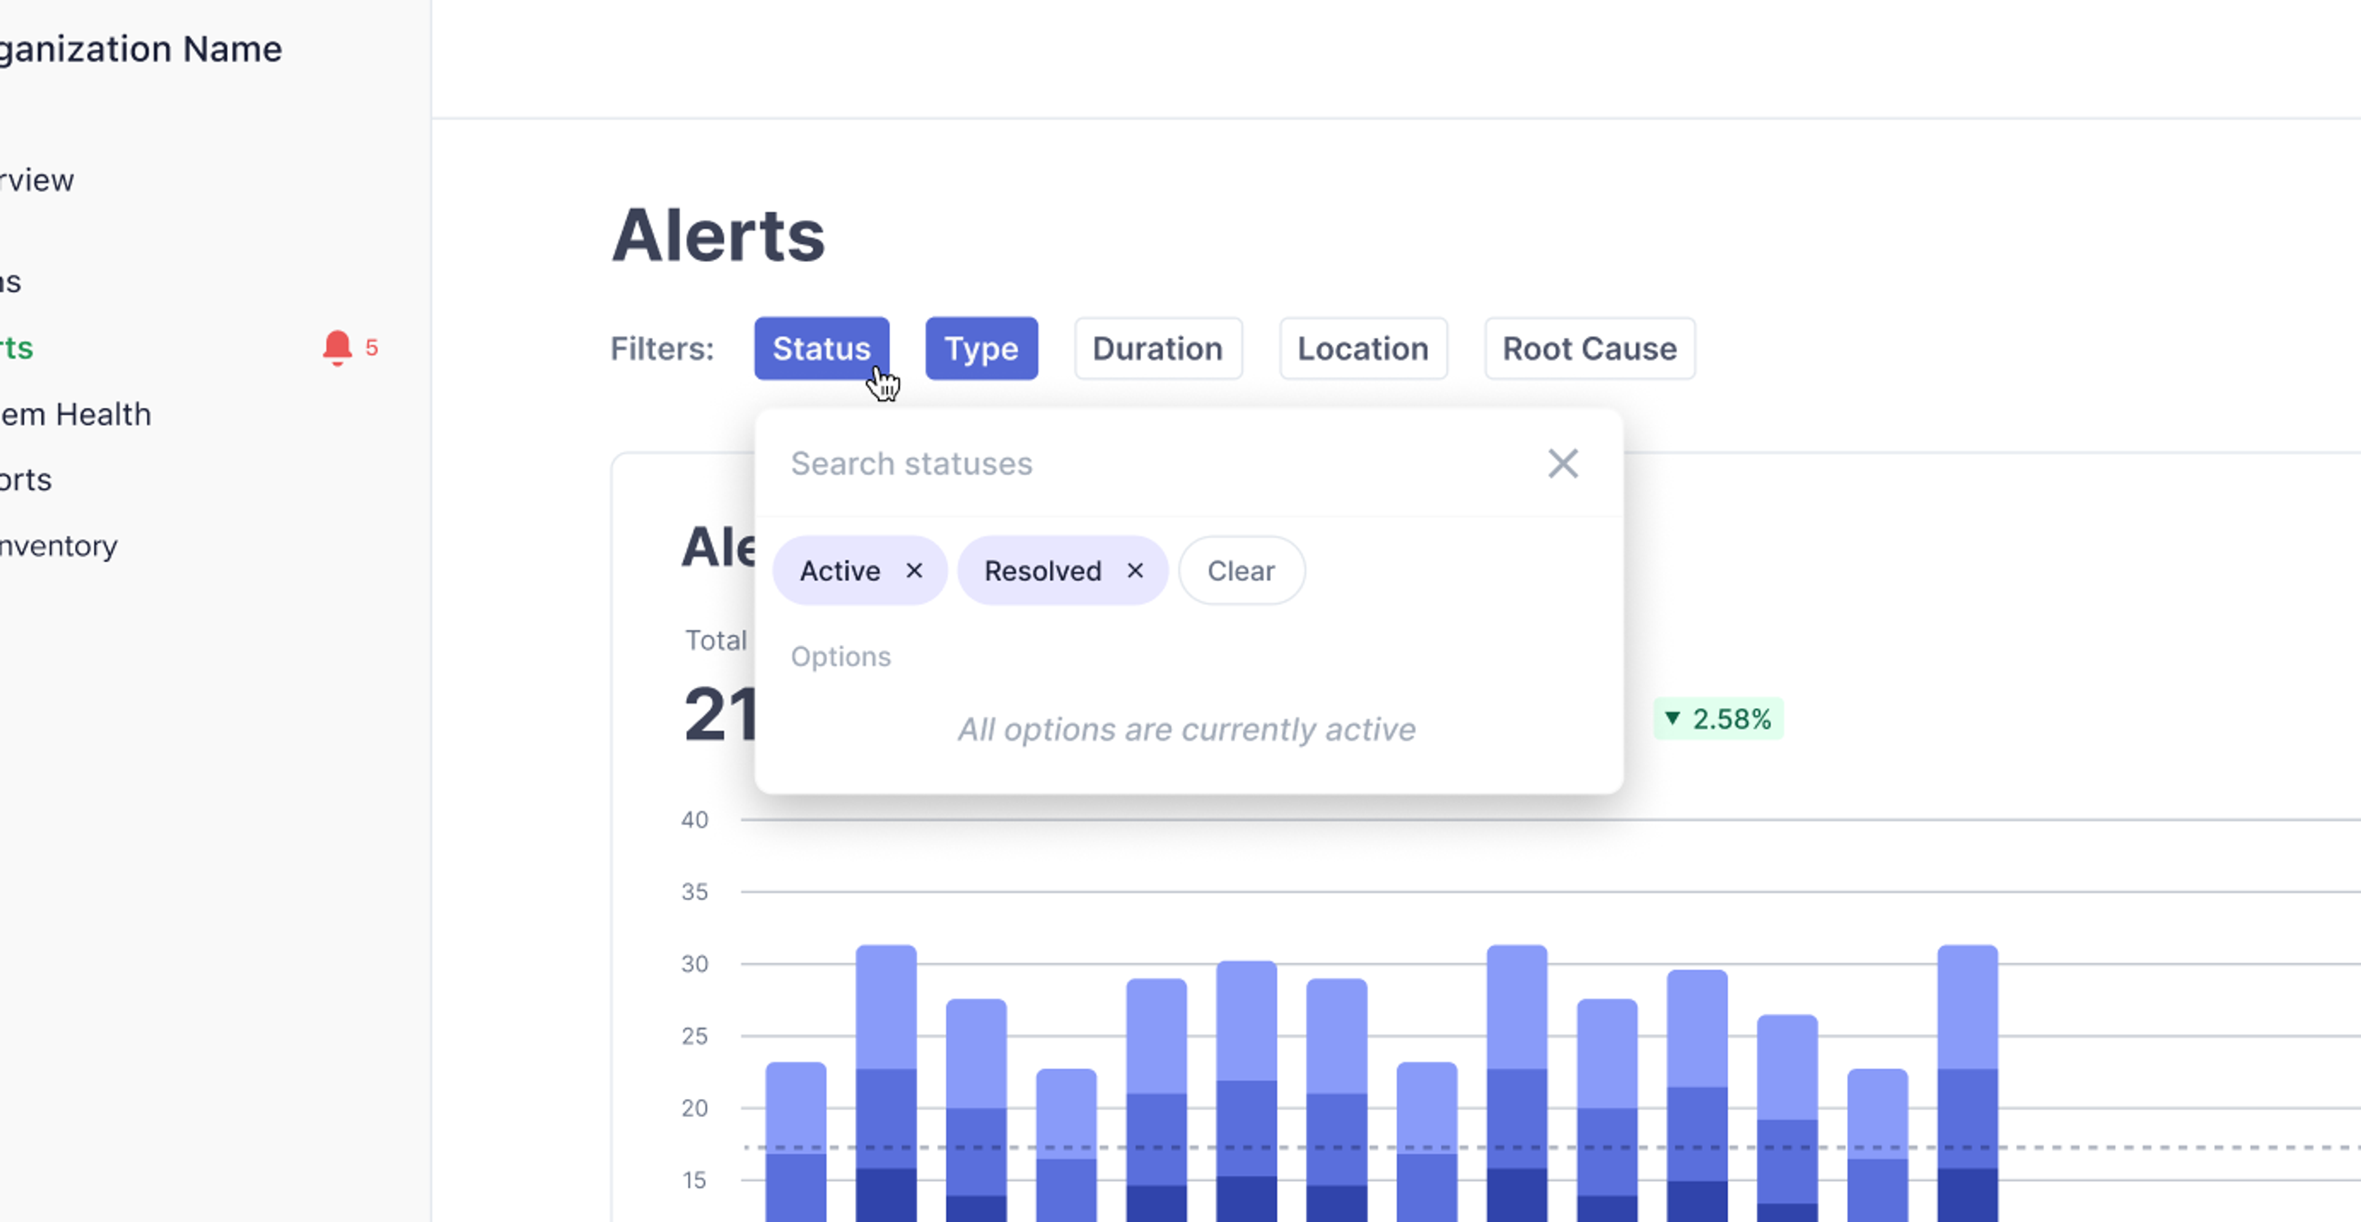Go to System Health in sidebar
The height and width of the screenshot is (1222, 2361).
coord(75,414)
